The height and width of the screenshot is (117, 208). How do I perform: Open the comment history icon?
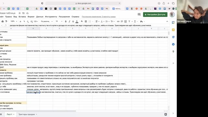139,14
